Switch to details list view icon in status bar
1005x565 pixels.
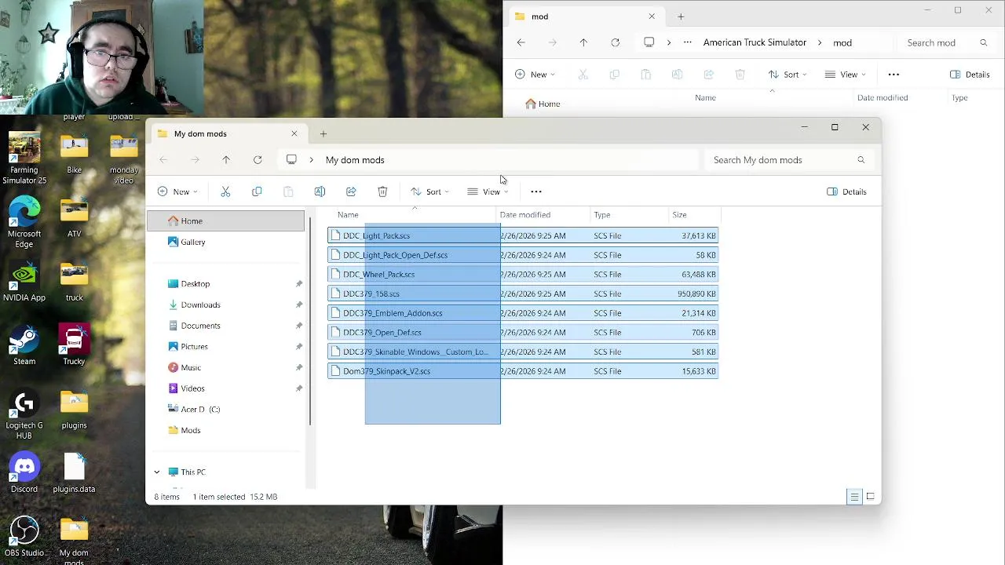tap(854, 497)
